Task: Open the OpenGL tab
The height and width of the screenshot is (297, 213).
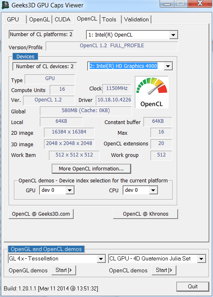Action: [x=39, y=19]
